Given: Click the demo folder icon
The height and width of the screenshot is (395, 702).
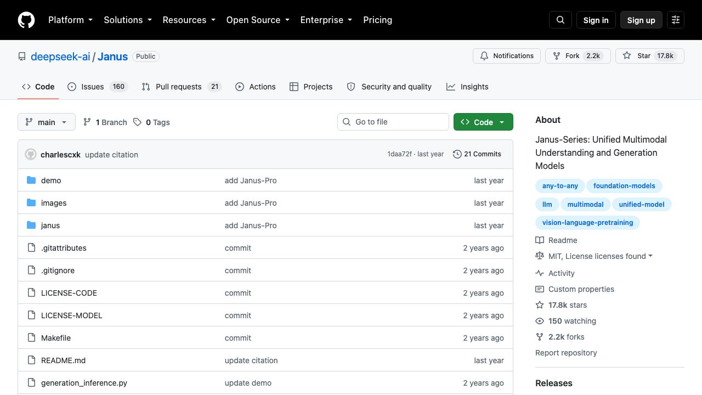Looking at the screenshot, I should tap(31, 180).
